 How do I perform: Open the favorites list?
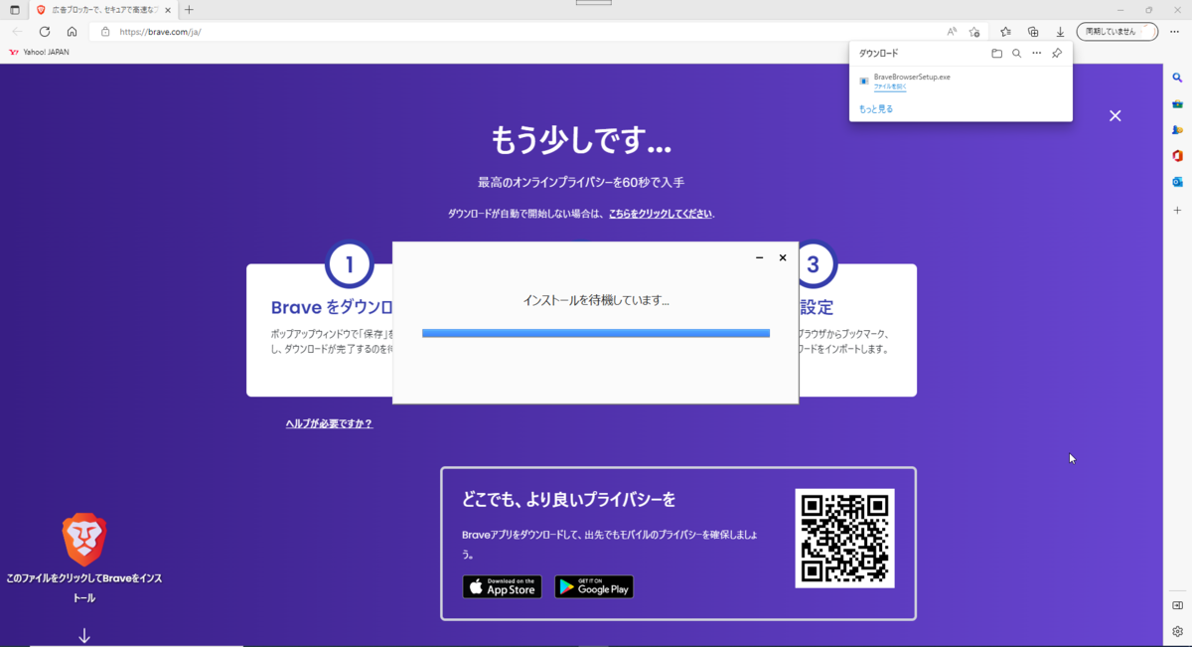pos(1006,32)
